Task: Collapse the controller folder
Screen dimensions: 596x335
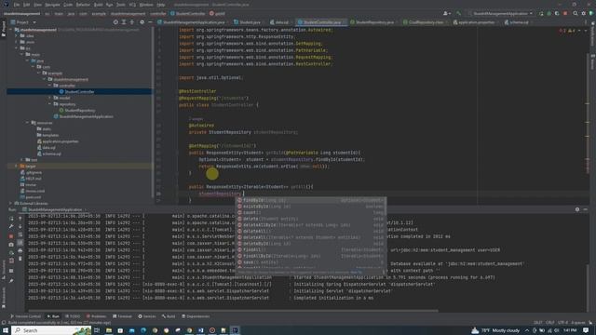Action: pyautogui.click(x=49, y=86)
